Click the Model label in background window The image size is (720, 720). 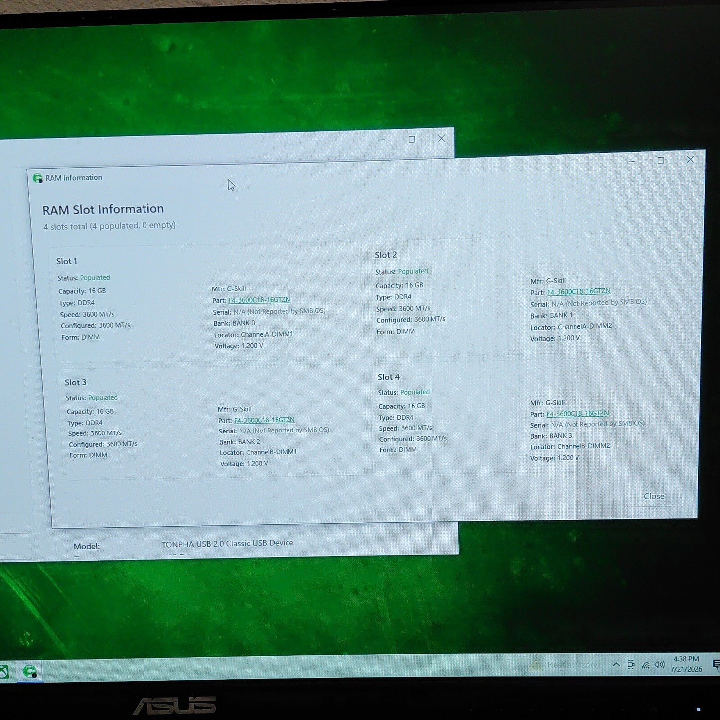[x=87, y=547]
